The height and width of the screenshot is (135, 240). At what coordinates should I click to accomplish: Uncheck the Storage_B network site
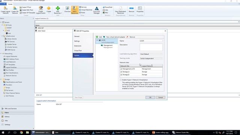coord(121,75)
